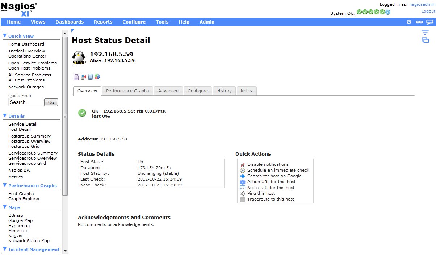Viewport: 436px width, 261px height.
Task: Click the sidebar splitter handle
Action: tap(65, 116)
